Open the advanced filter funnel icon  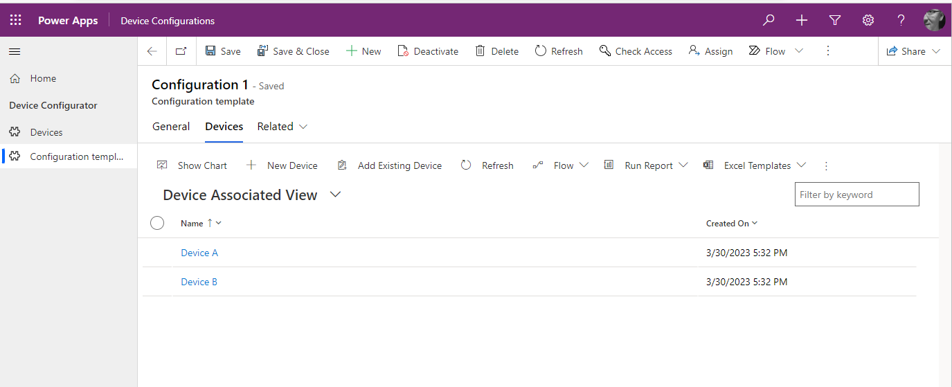click(x=835, y=20)
